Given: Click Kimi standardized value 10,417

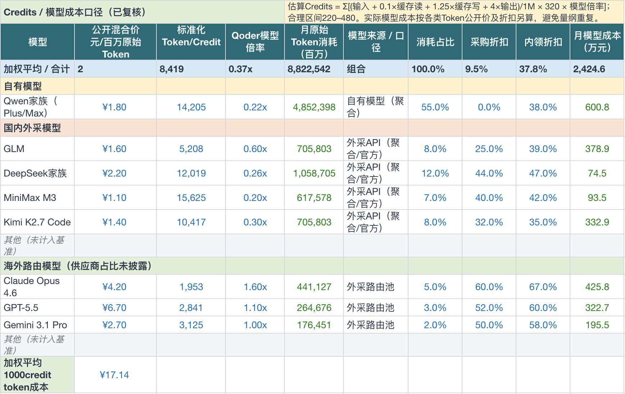Looking at the screenshot, I should pyautogui.click(x=191, y=222).
